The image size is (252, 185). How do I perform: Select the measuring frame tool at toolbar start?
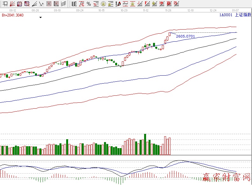[x=5, y=4]
